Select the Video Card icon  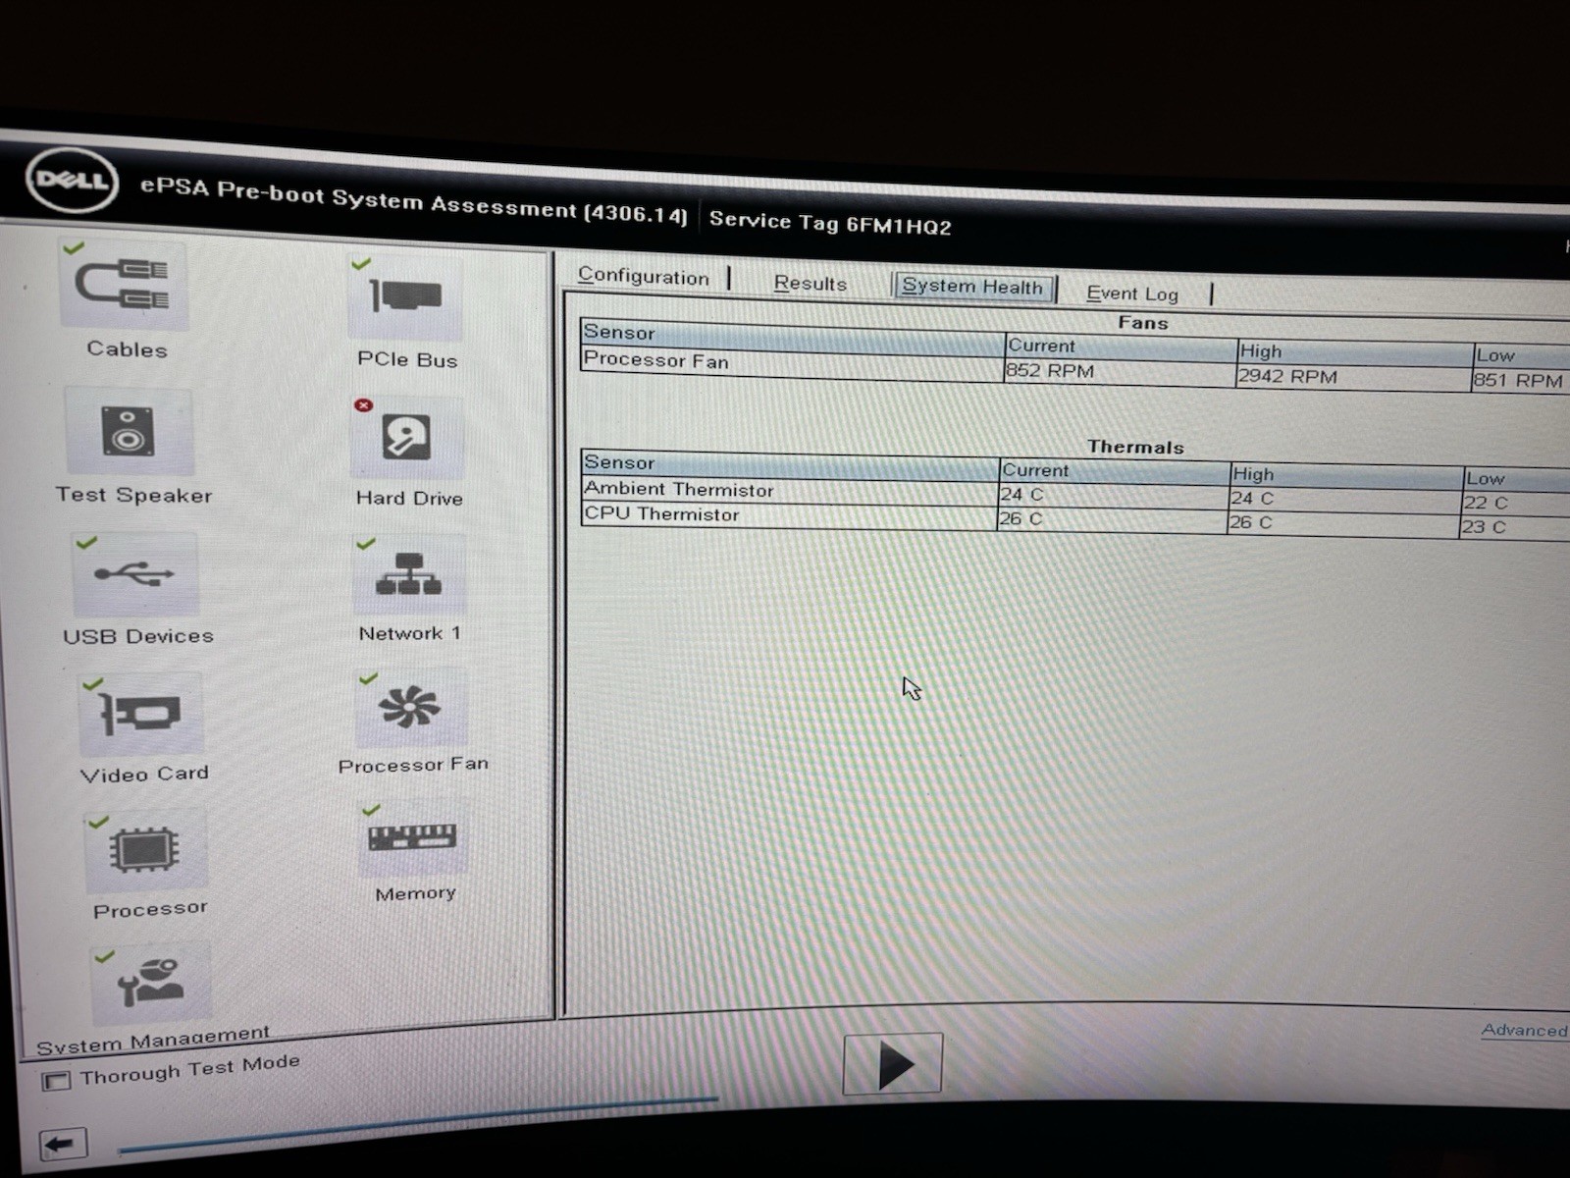click(x=141, y=714)
